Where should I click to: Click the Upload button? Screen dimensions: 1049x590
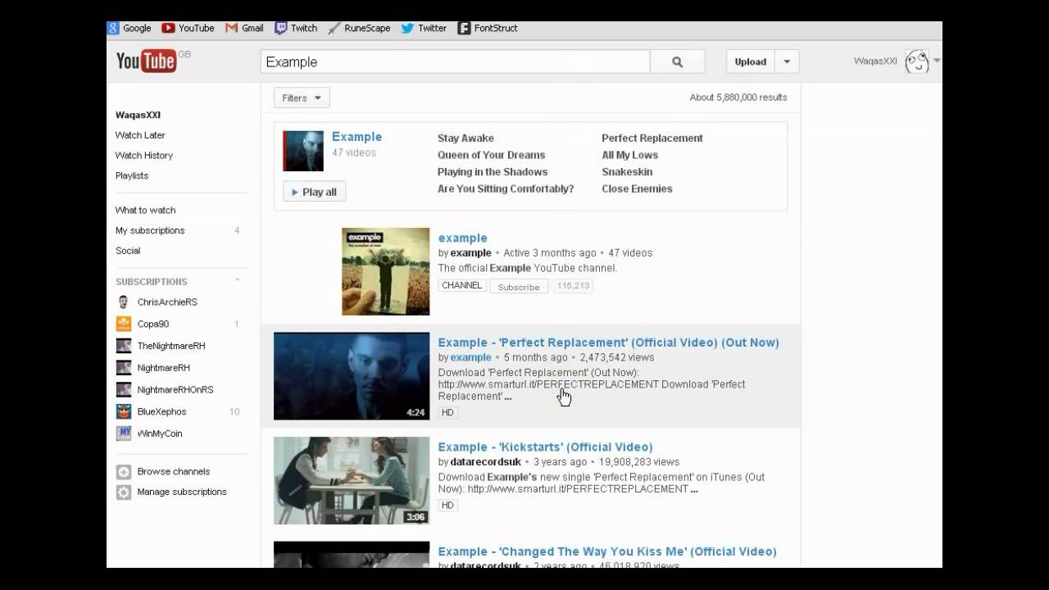pos(751,61)
